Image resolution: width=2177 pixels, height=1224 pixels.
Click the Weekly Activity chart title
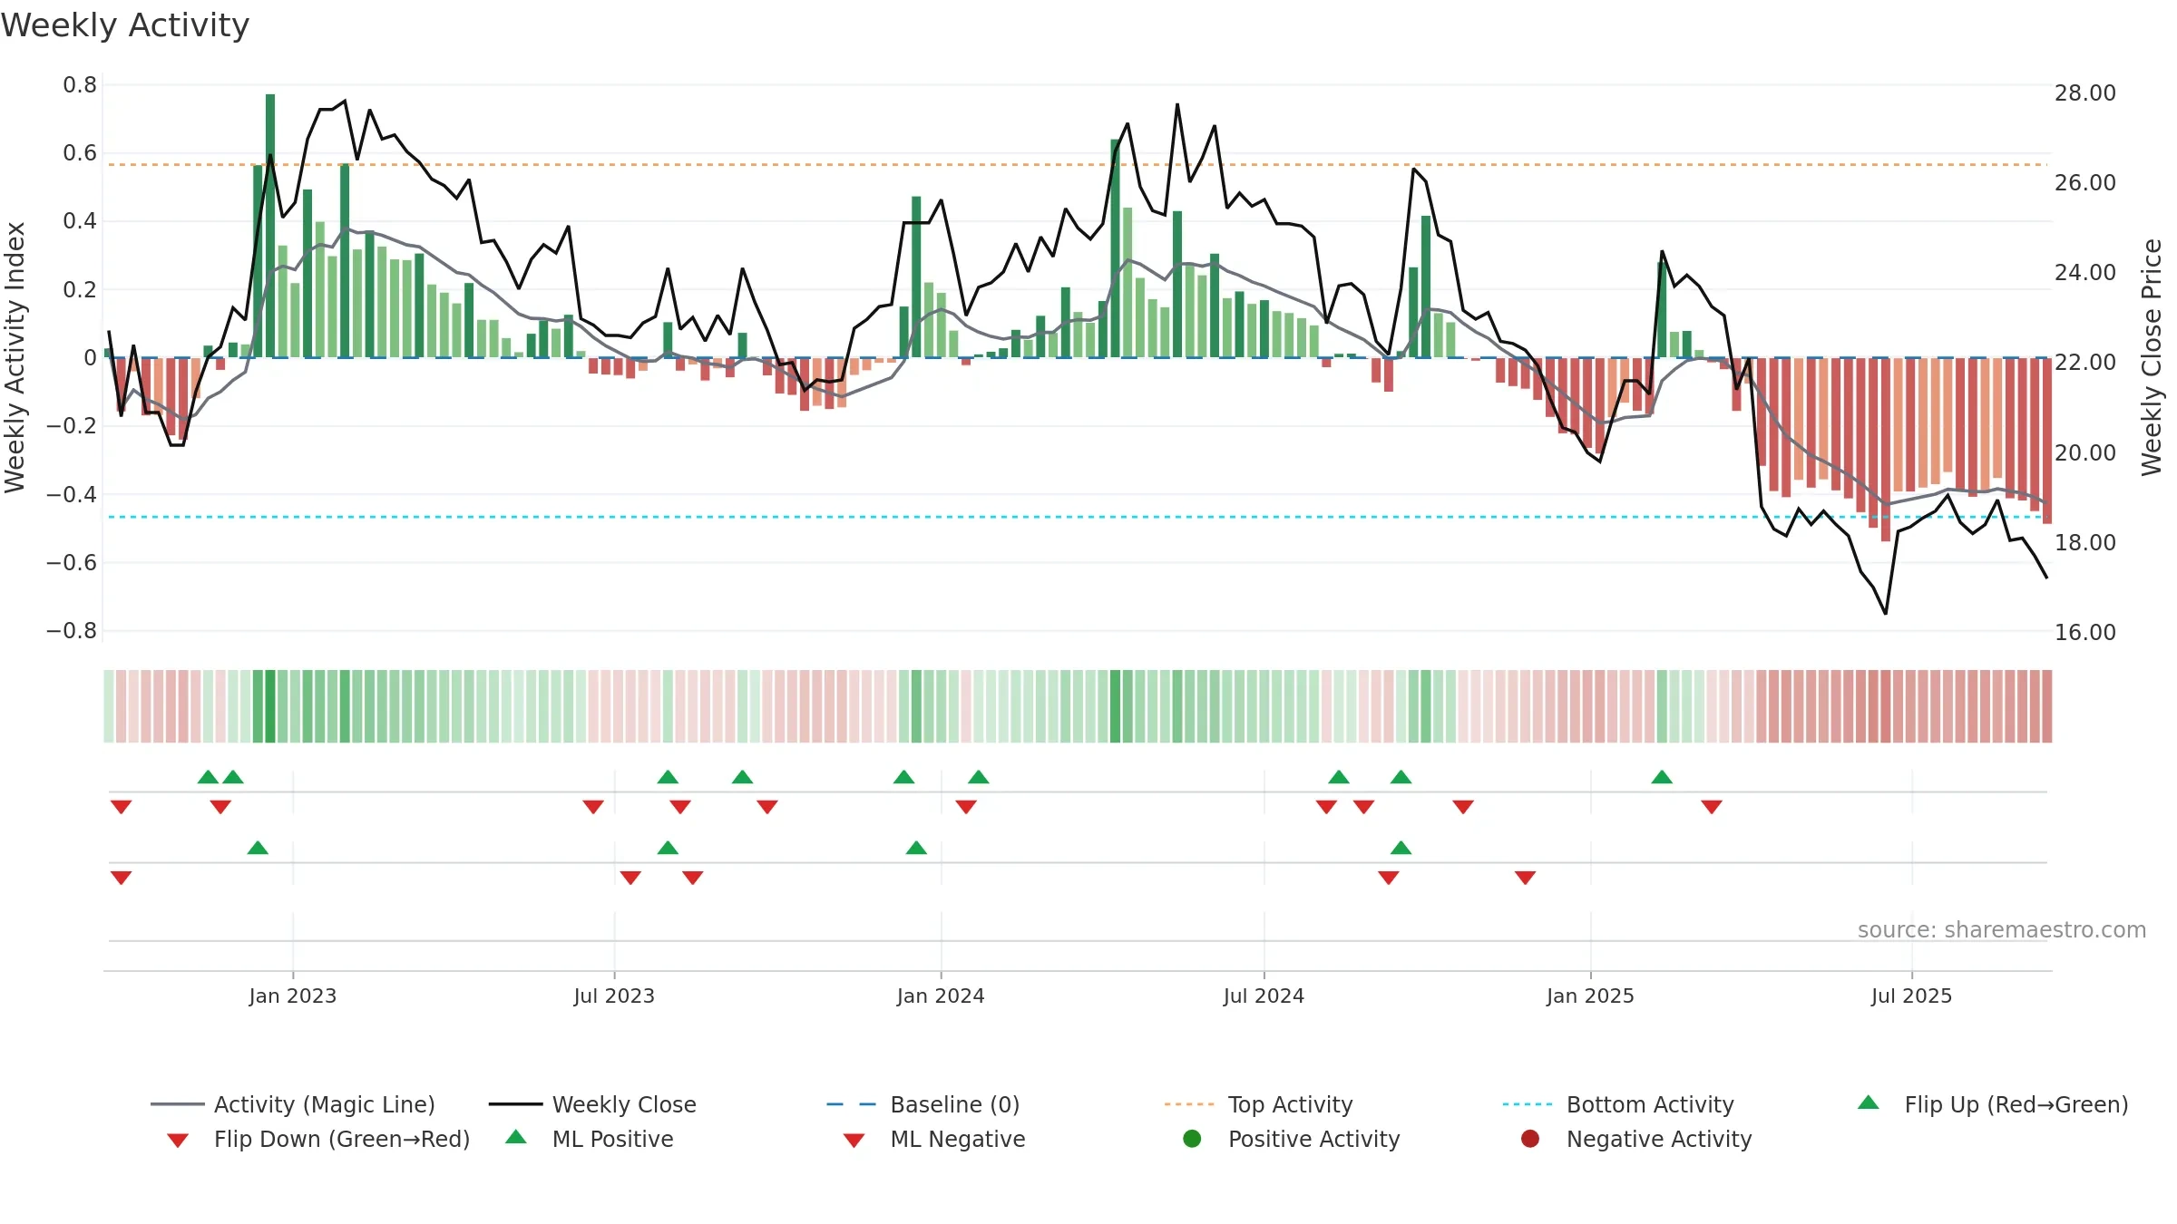pyautogui.click(x=125, y=25)
